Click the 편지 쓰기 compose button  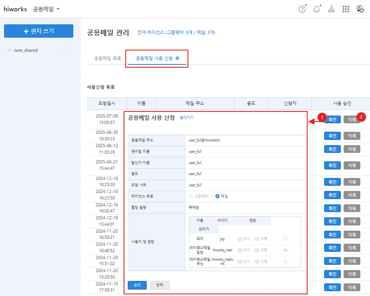(x=39, y=31)
